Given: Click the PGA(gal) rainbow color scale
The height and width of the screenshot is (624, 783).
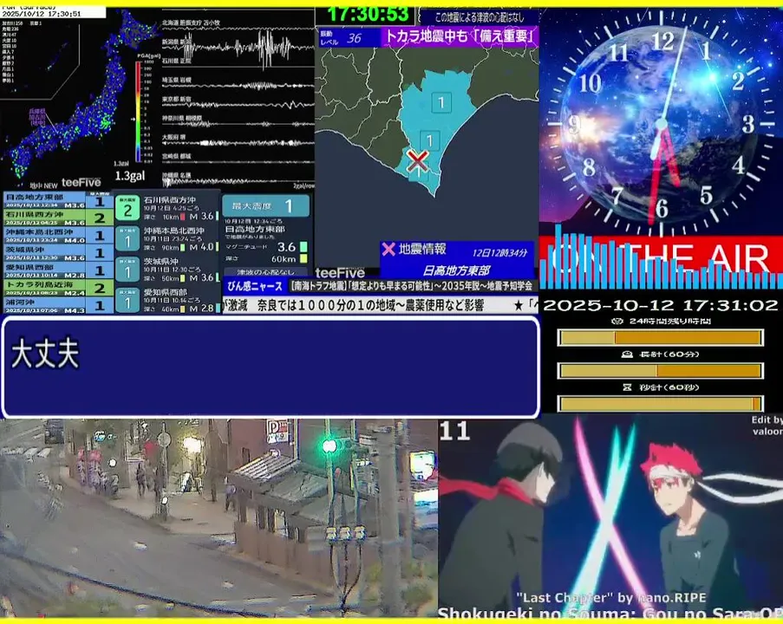Looking at the screenshot, I should click(x=139, y=112).
